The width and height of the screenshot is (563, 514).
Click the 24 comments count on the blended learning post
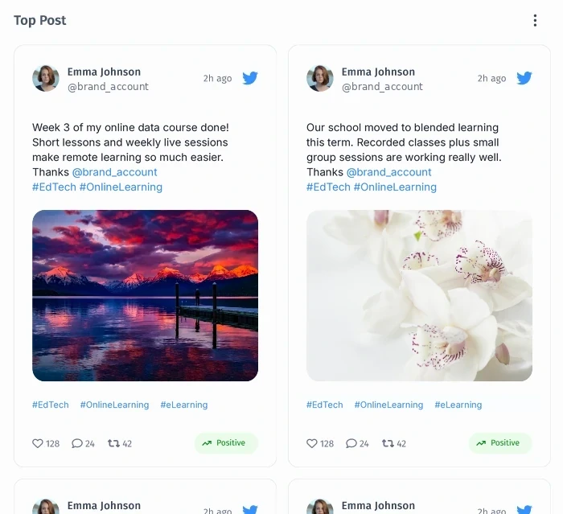tap(364, 443)
